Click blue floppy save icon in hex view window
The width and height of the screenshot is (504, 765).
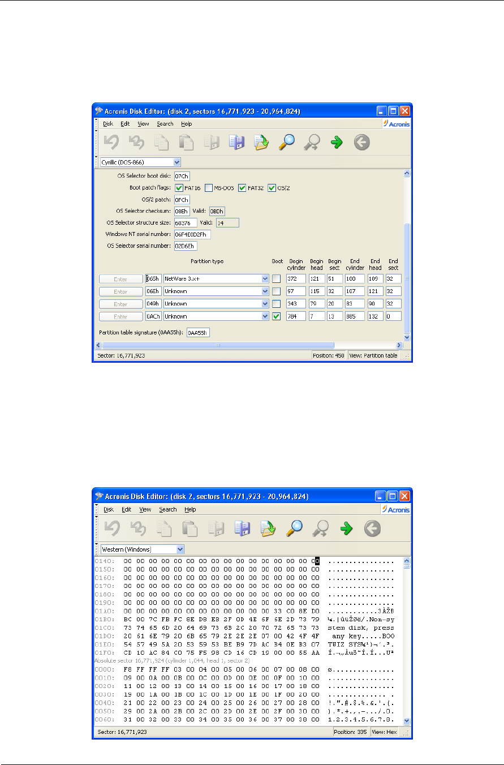click(242, 528)
